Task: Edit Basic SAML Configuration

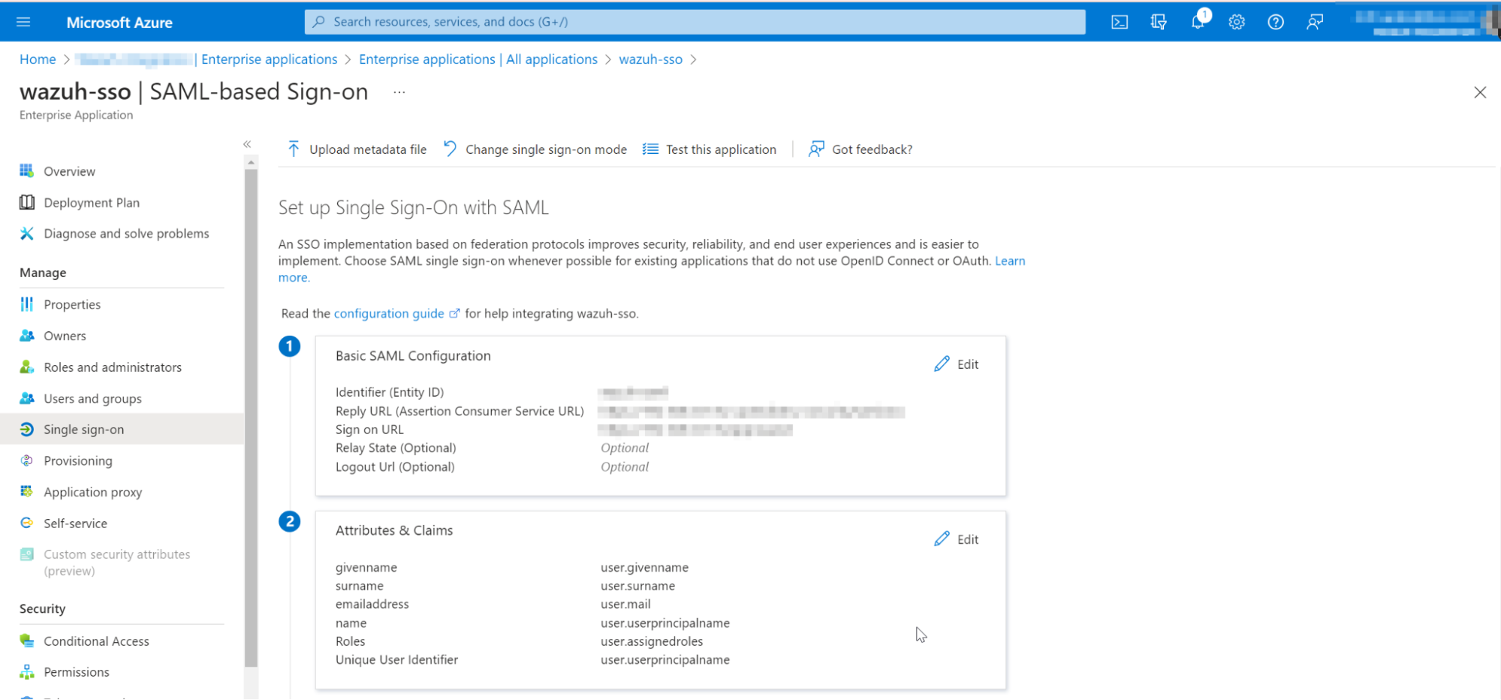Action: pos(957,364)
